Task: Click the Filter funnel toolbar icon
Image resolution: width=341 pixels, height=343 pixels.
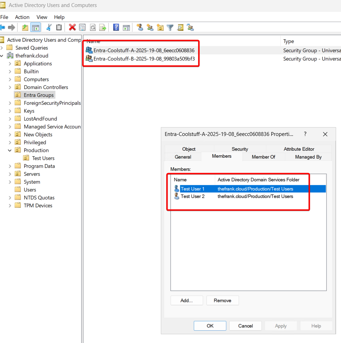Action: tap(170, 27)
